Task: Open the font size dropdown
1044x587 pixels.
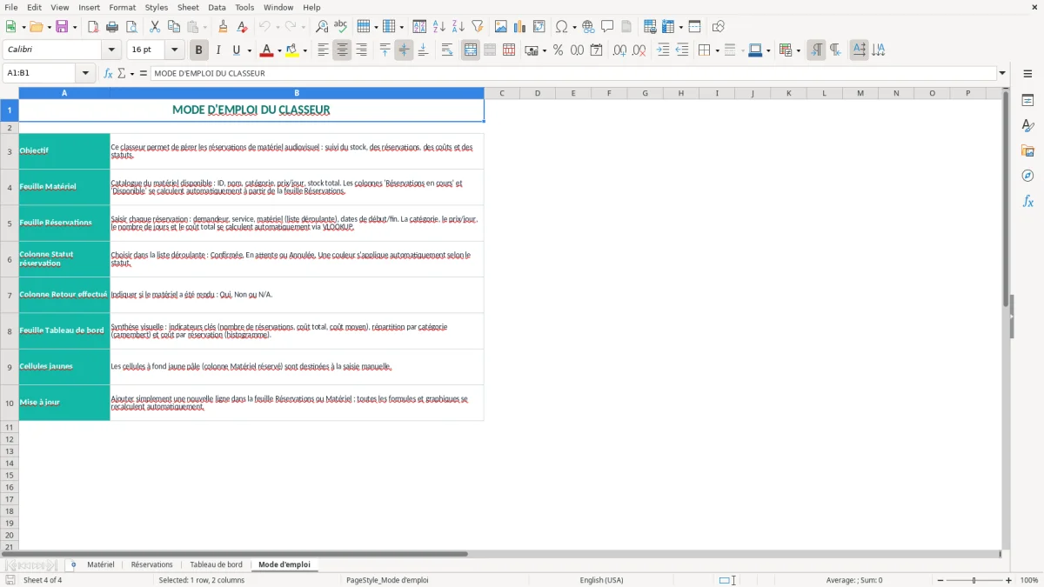Action: click(x=175, y=50)
